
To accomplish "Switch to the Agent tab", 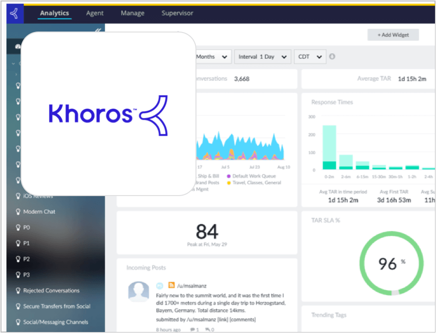I will click(x=95, y=13).
